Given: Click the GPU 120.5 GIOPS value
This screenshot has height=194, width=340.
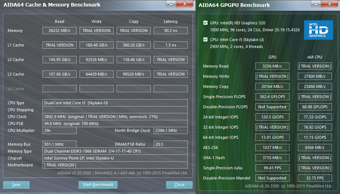Looking at the screenshot, I should 272,117.
